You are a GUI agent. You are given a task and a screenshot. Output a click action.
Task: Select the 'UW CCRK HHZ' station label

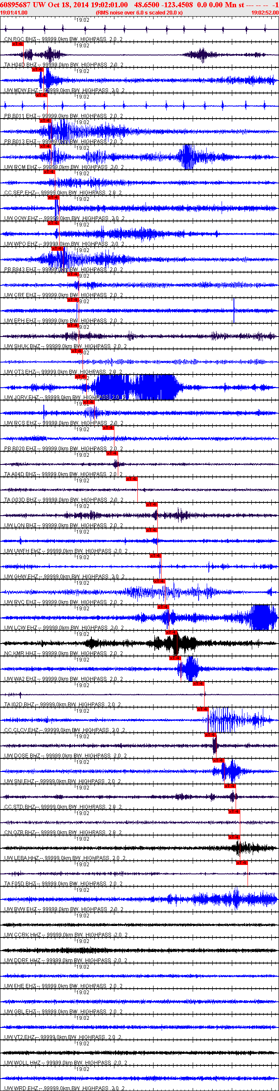coord(23,935)
